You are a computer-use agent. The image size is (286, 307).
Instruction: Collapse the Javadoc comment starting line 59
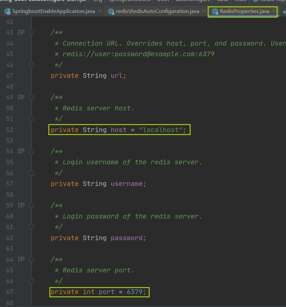tap(32, 205)
